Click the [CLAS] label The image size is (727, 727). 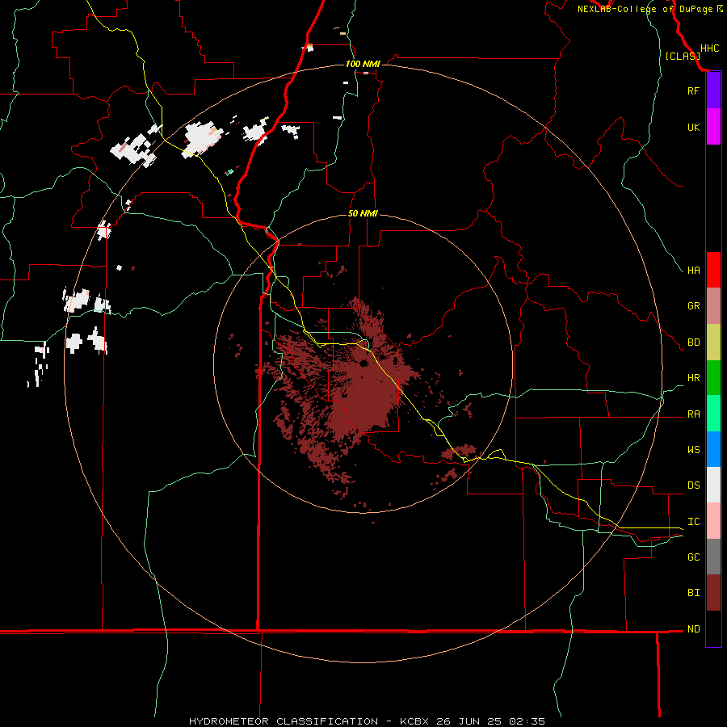click(683, 56)
